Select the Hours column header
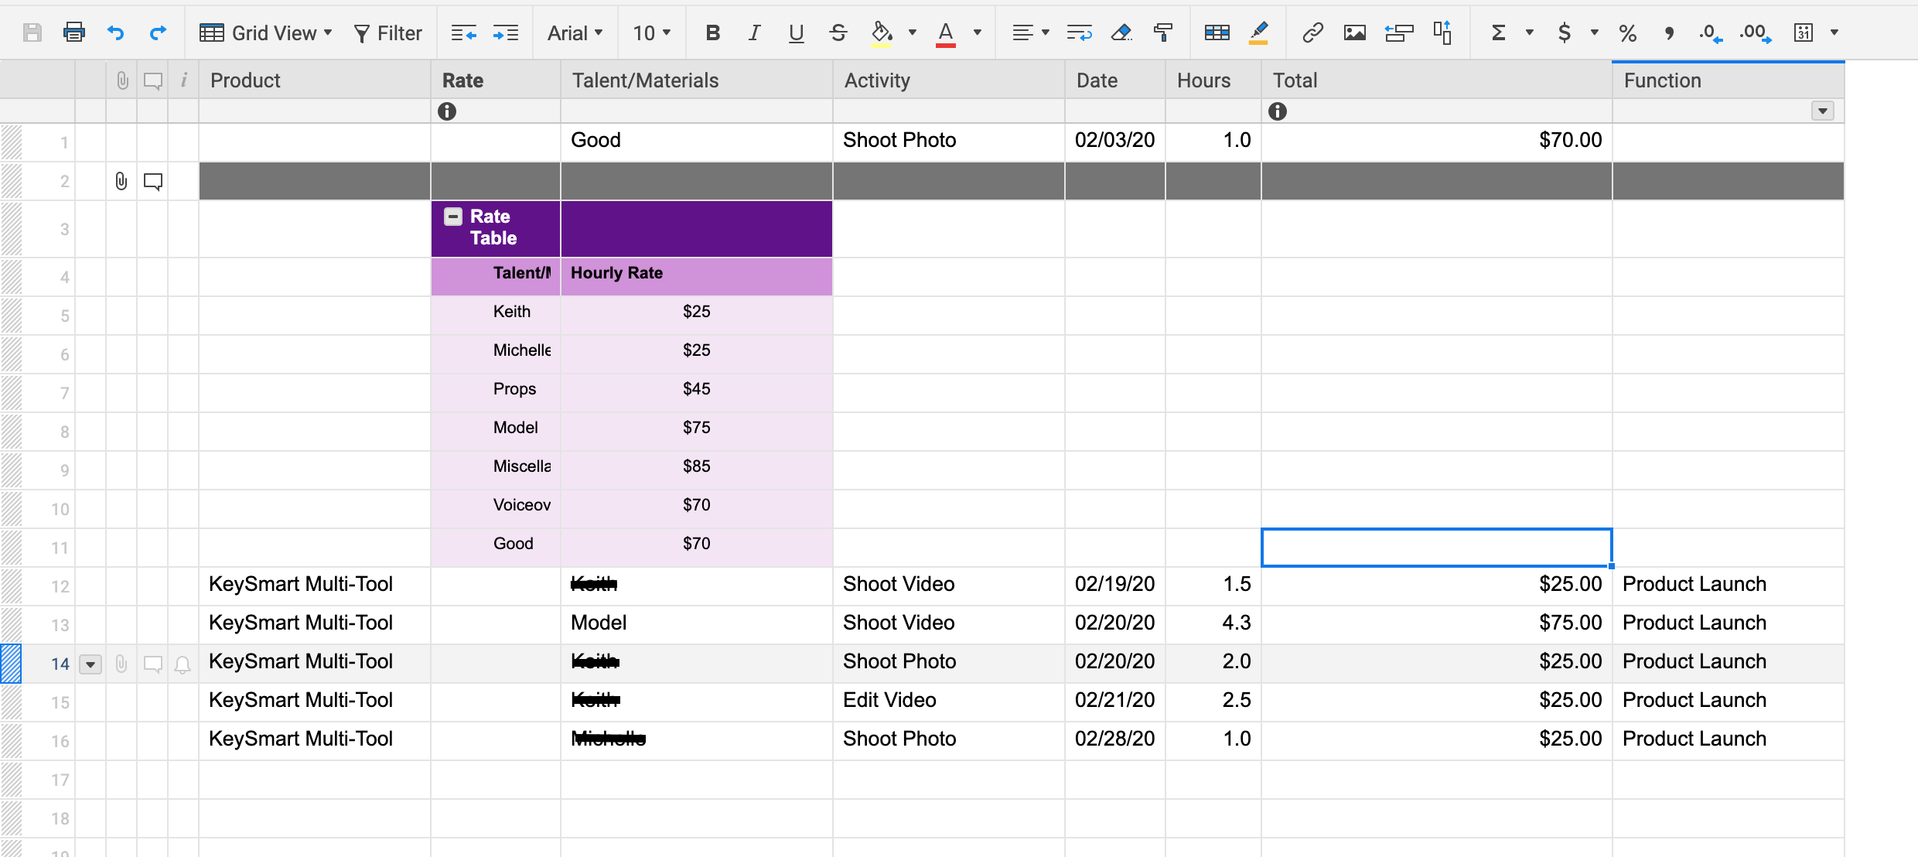This screenshot has height=857, width=1918. (1213, 80)
